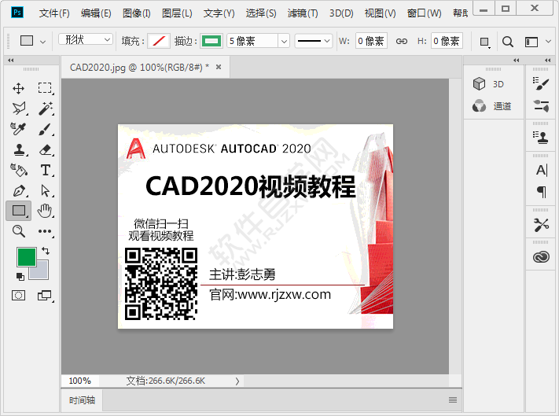Screen dimensions: 559x416
Task: Select the Zoom tool in toolbox
Action: tap(19, 231)
